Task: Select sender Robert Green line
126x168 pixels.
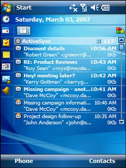Action: tap(57, 55)
